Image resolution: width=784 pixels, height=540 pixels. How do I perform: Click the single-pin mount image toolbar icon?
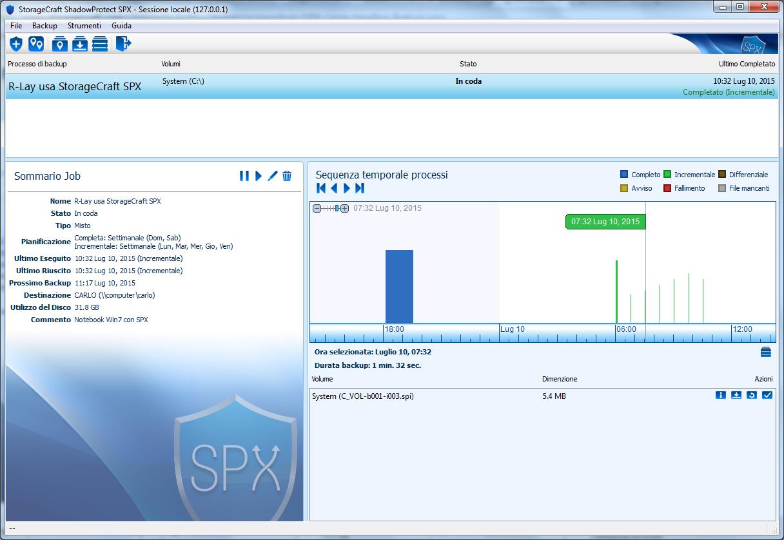(60, 44)
